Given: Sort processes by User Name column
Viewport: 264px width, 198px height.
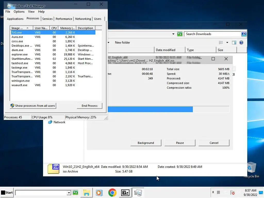Looking at the screenshot, I should click(x=41, y=28).
